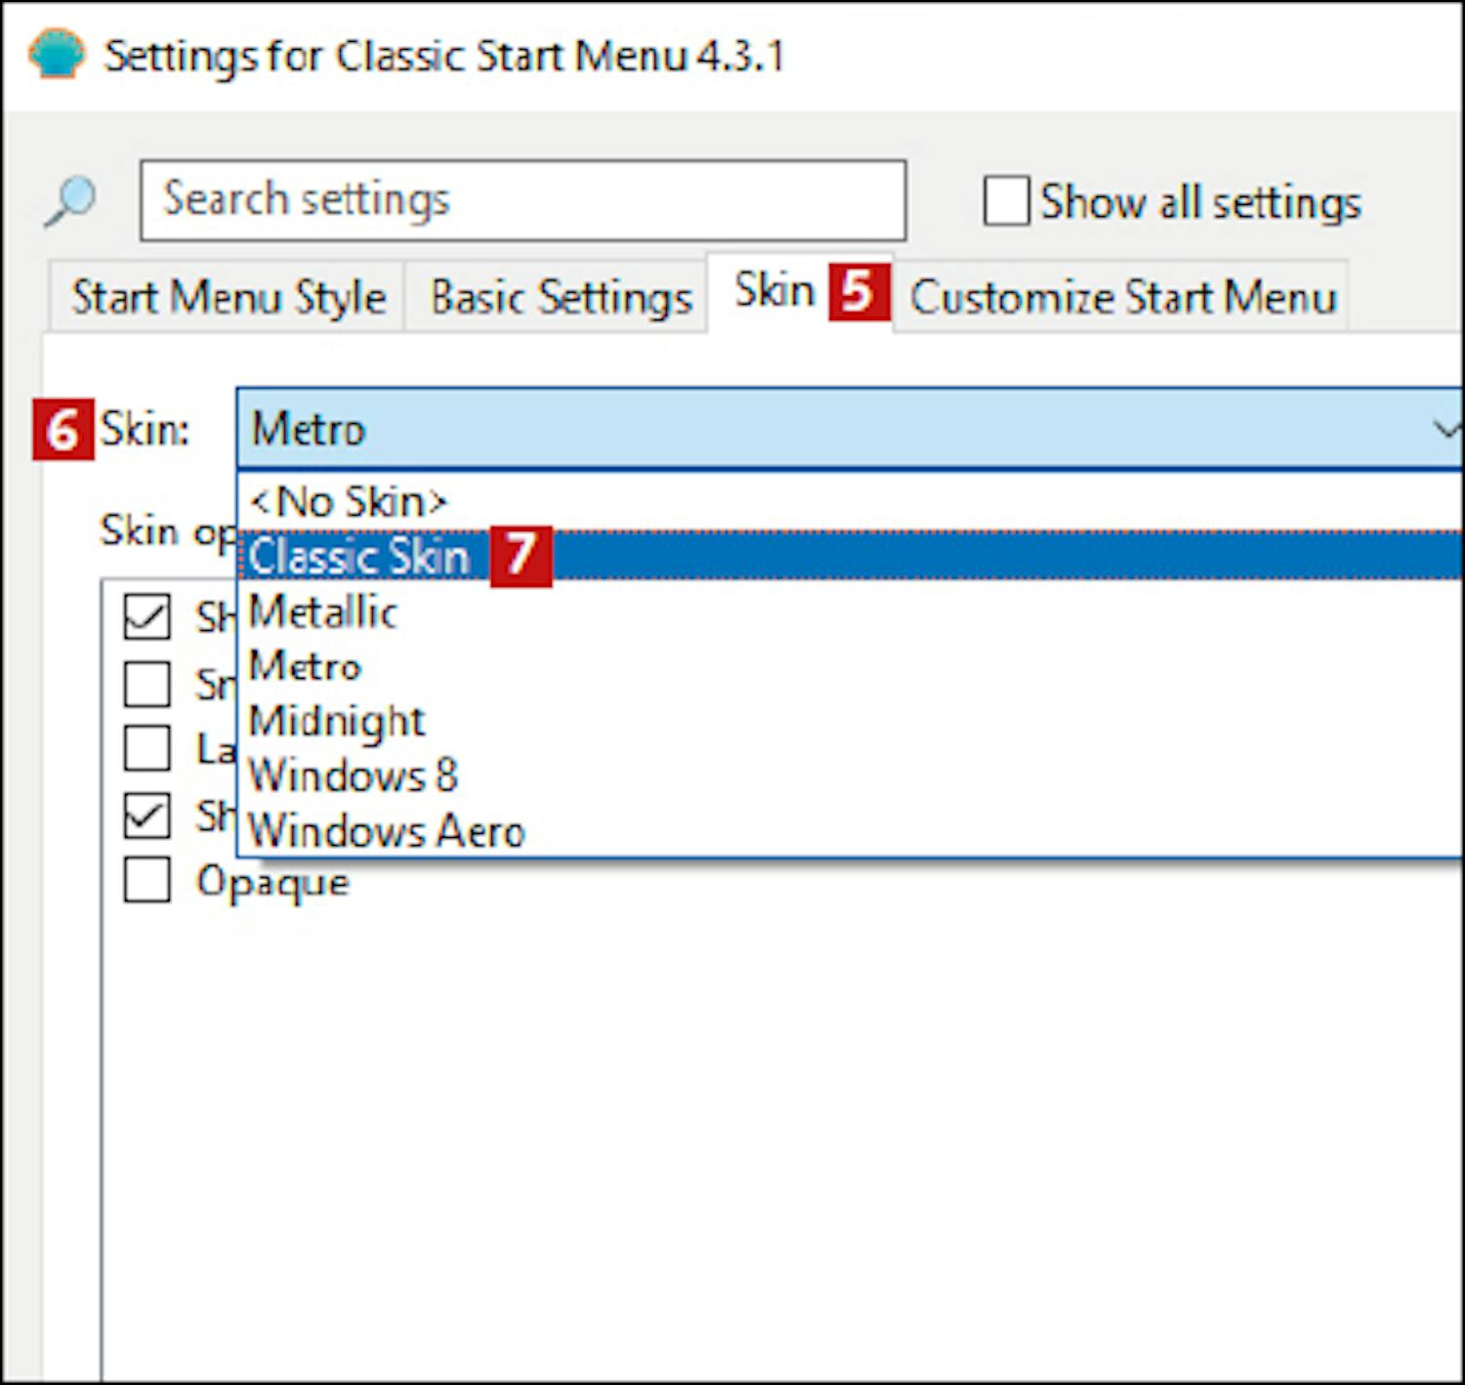Pick the Windows 8 skin
The image size is (1465, 1385).
[353, 776]
